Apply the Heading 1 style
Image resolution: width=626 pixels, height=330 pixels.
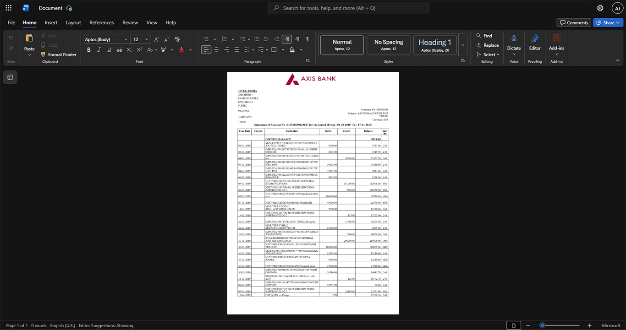tap(435, 45)
